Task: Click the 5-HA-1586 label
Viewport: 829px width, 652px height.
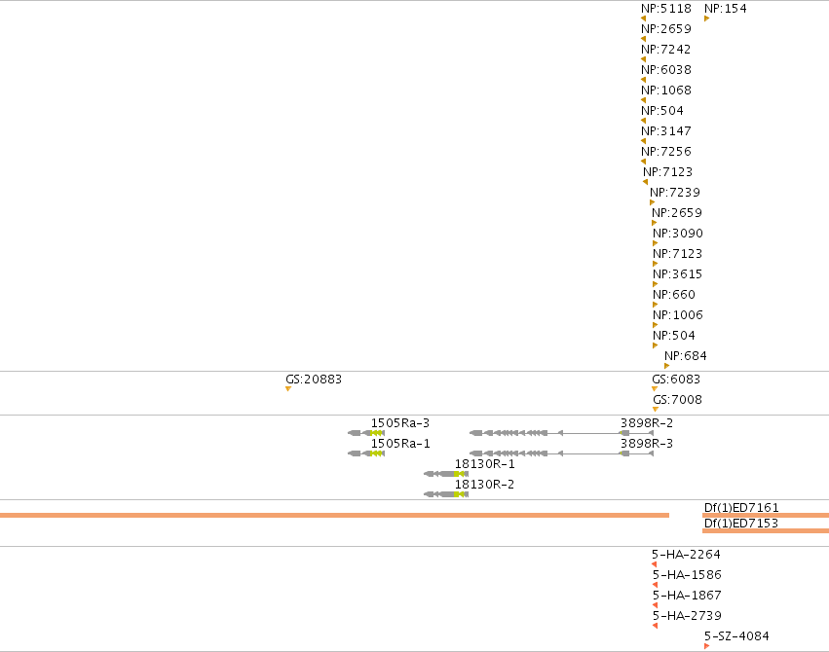Action: coord(687,575)
